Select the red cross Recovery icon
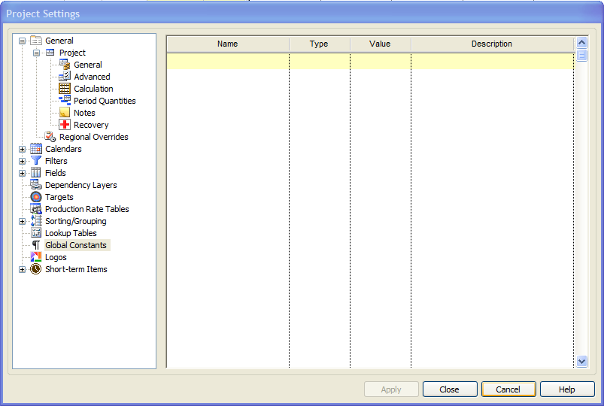Image resolution: width=604 pixels, height=406 pixels. [x=65, y=125]
